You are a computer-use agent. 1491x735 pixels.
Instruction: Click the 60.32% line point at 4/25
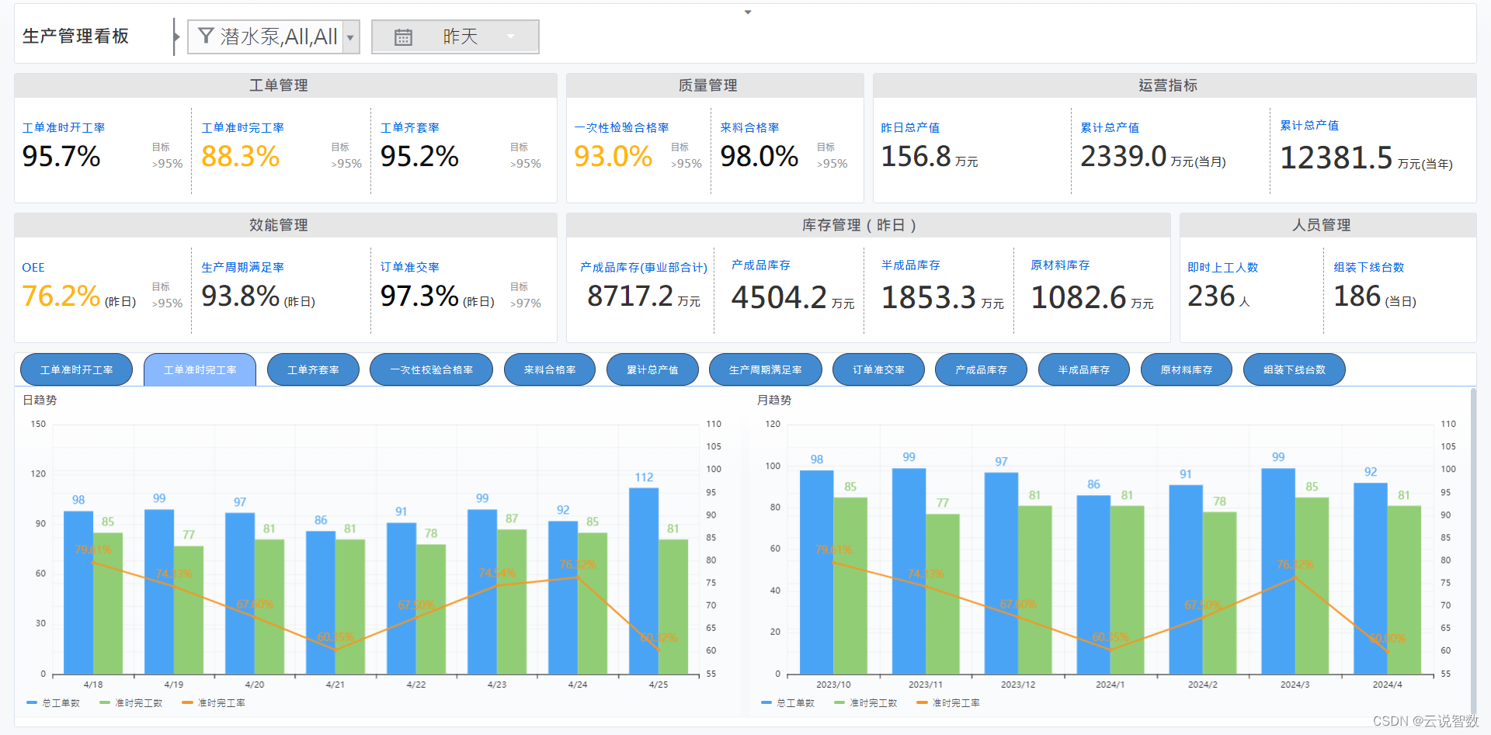[659, 650]
